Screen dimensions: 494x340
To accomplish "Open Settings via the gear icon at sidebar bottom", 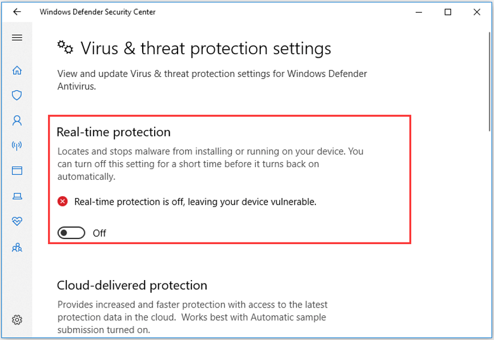I will (17, 320).
